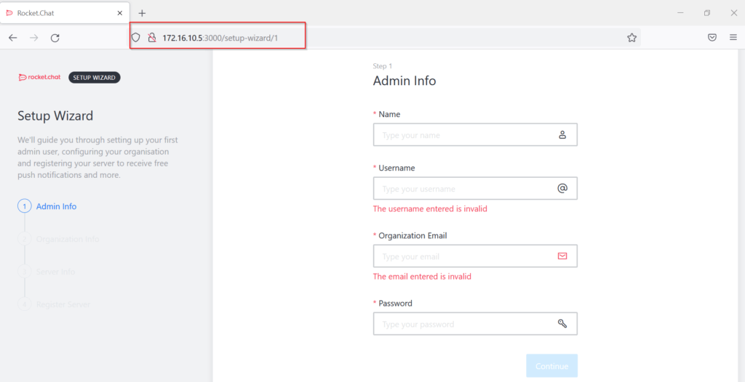Click the envelope icon in email field
The height and width of the screenshot is (382, 745).
[x=562, y=256]
